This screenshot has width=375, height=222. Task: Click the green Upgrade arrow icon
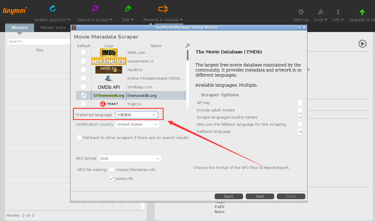[x=362, y=12]
